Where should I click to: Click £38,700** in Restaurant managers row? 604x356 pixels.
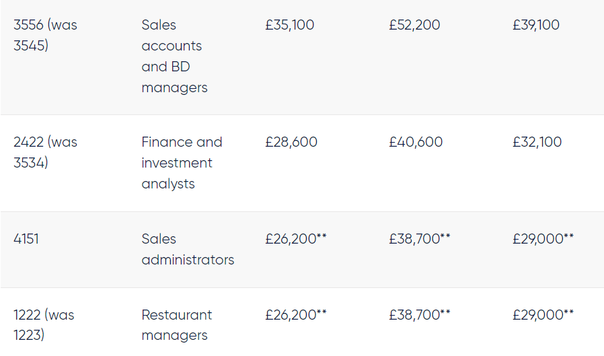(x=420, y=315)
